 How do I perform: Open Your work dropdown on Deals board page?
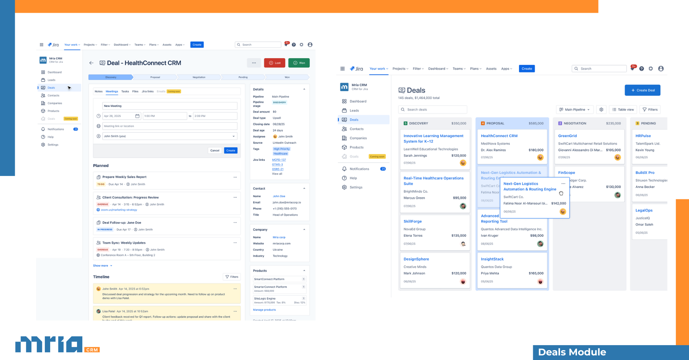(x=379, y=69)
